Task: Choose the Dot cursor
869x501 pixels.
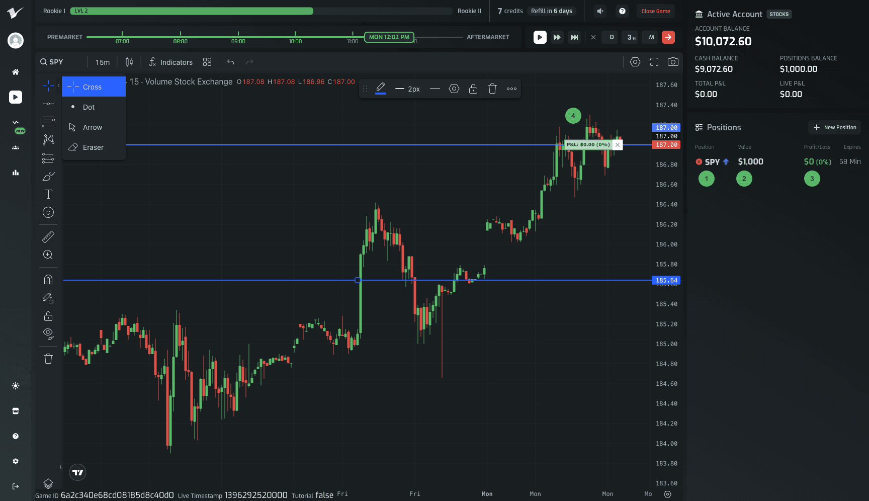Action: (94, 107)
